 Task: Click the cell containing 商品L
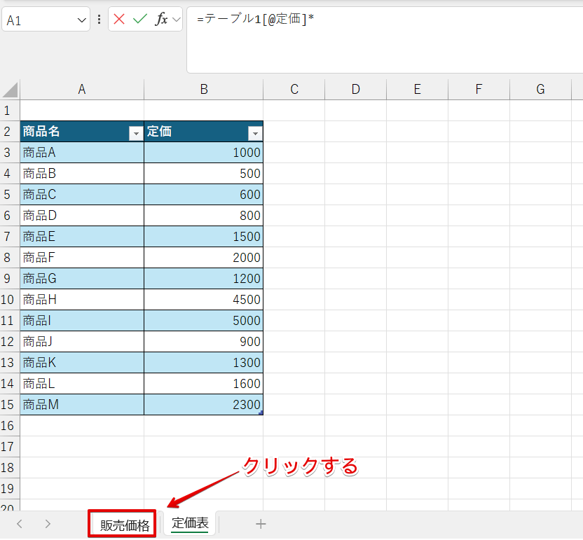click(x=82, y=384)
